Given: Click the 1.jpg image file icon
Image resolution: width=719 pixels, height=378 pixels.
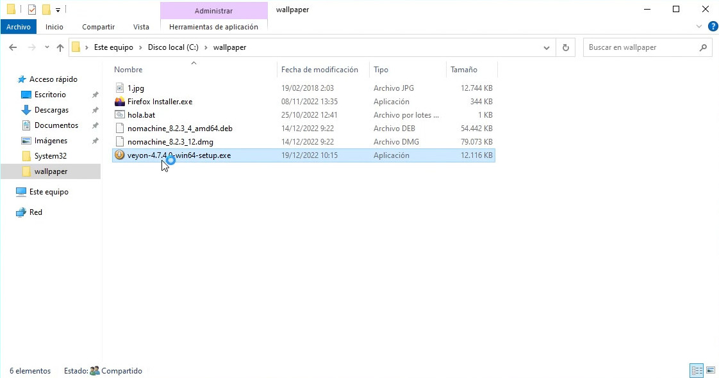Looking at the screenshot, I should coord(120,88).
